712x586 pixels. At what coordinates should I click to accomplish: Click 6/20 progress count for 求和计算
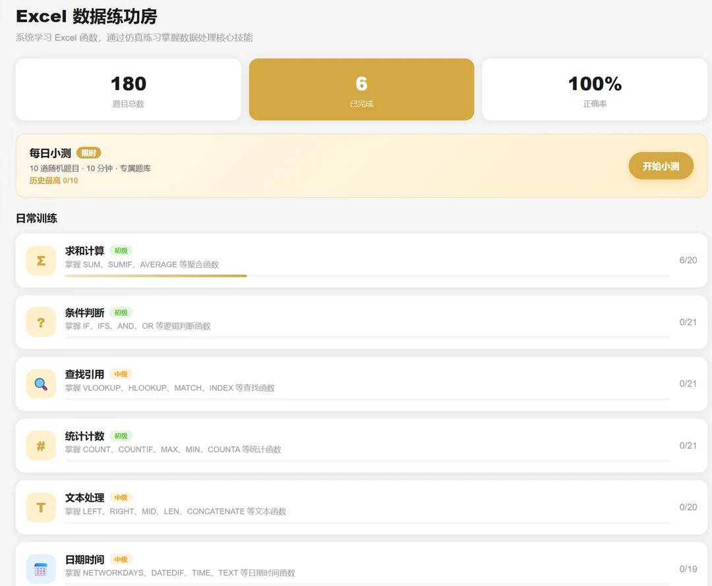coord(688,260)
